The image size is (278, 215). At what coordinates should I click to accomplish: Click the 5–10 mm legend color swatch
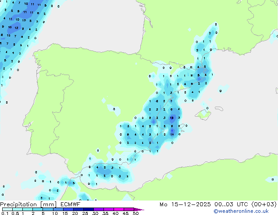(x=48, y=209)
